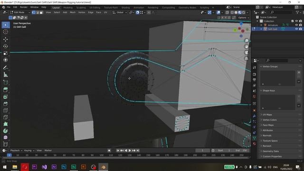Open the Playback dropdown in timeline

pyautogui.click(x=16, y=151)
